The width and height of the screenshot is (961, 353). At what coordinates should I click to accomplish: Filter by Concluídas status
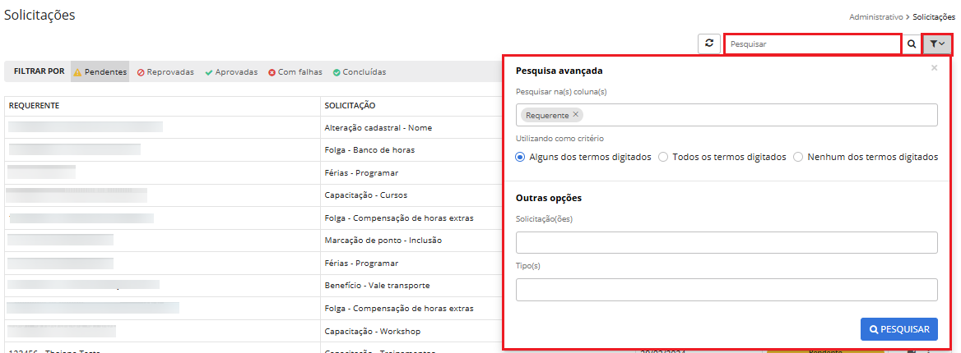360,71
